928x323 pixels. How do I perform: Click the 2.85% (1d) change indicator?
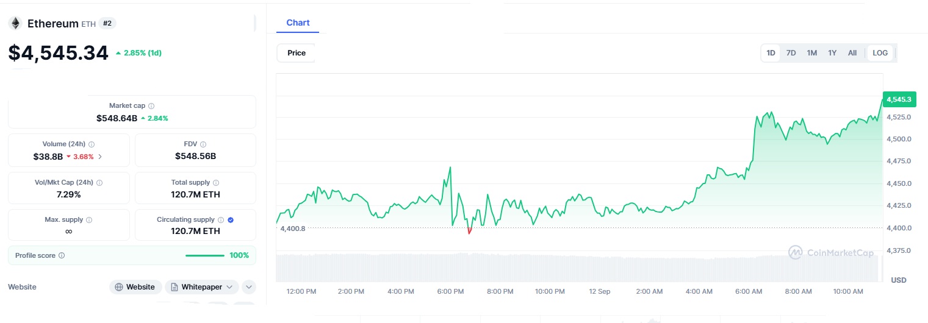click(x=138, y=53)
